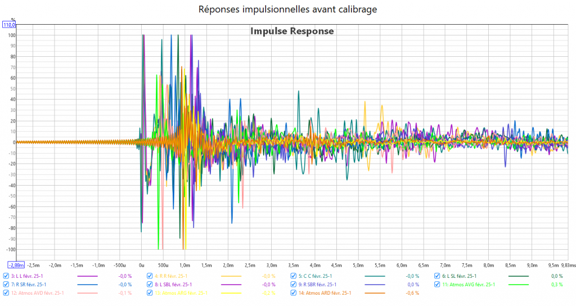
Task: Click the Impulse Response graph title
Action: (292, 31)
